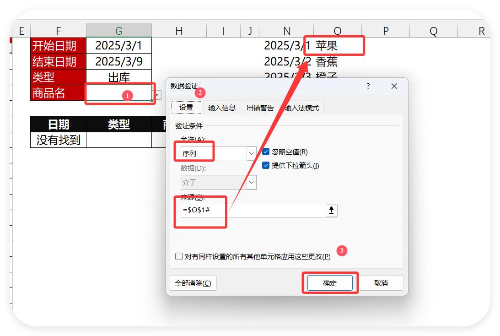Click the black 类型 table header cell
500x336 pixels.
pyautogui.click(x=119, y=124)
